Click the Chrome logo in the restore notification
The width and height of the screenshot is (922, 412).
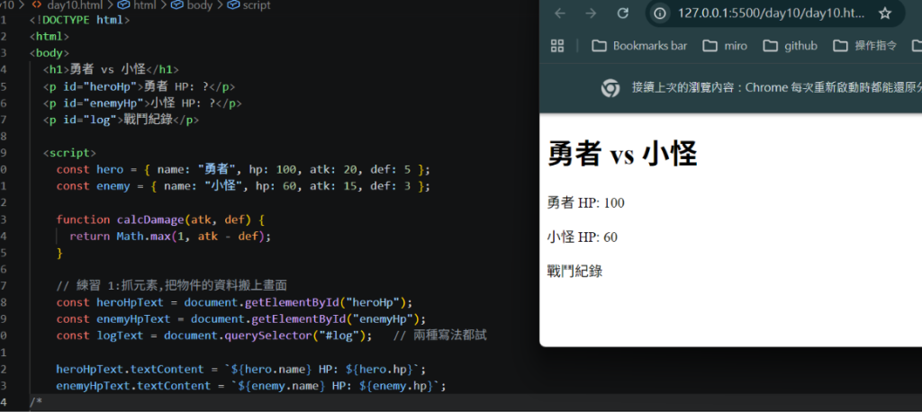(610, 88)
